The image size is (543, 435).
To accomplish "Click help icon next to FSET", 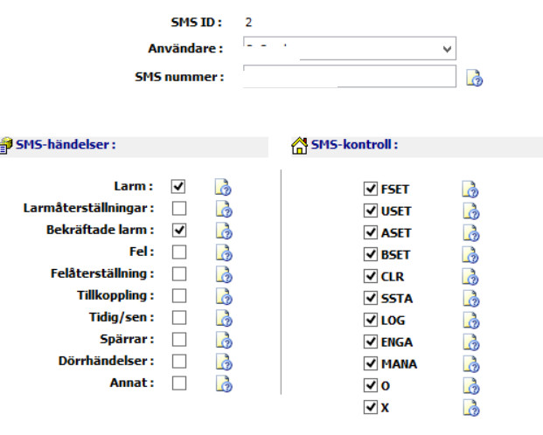I will pos(470,190).
